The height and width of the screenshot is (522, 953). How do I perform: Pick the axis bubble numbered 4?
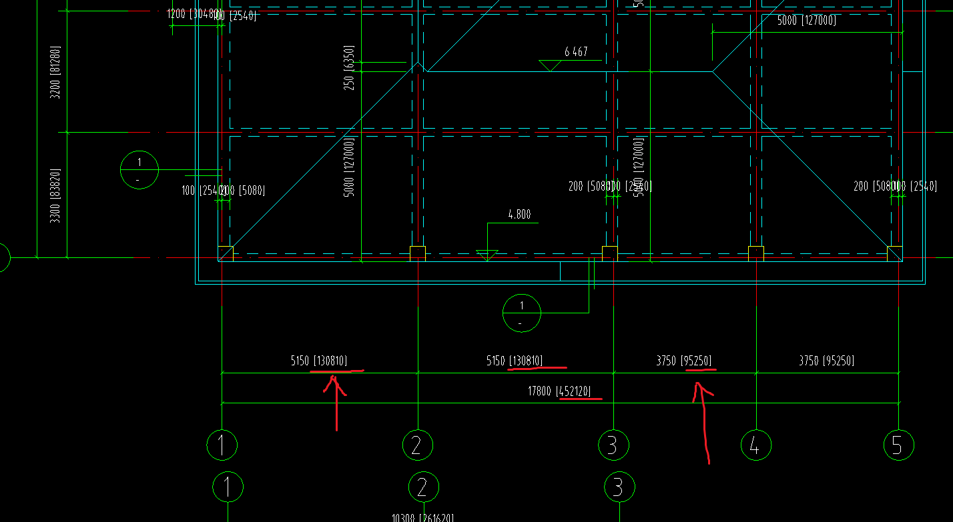pyautogui.click(x=756, y=445)
